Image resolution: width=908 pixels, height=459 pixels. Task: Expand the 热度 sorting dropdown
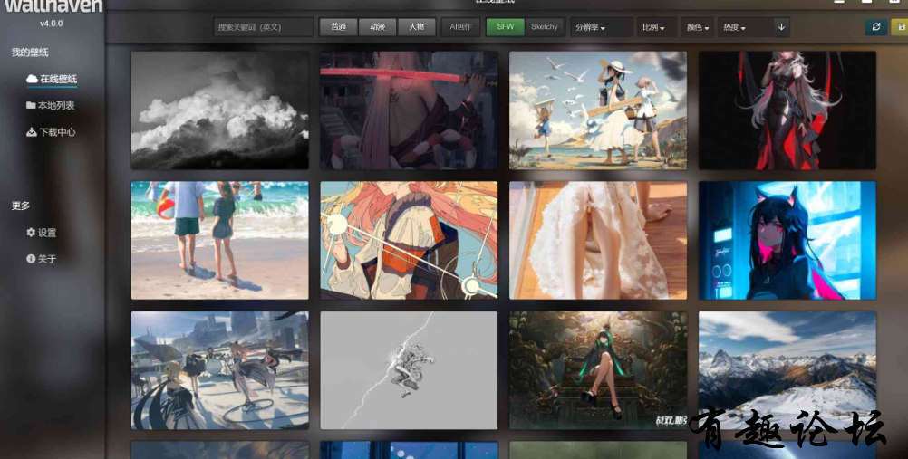pyautogui.click(x=745, y=27)
